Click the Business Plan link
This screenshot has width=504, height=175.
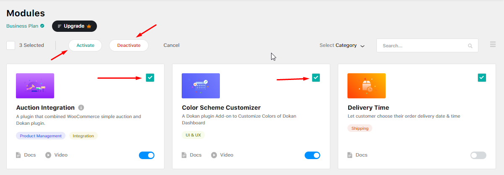[x=23, y=26]
